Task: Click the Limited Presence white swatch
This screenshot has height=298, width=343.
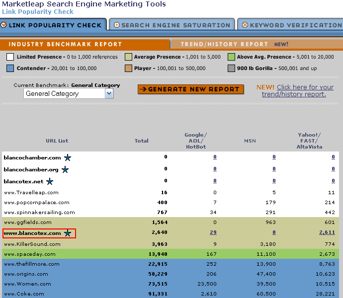Action: tap(10, 57)
